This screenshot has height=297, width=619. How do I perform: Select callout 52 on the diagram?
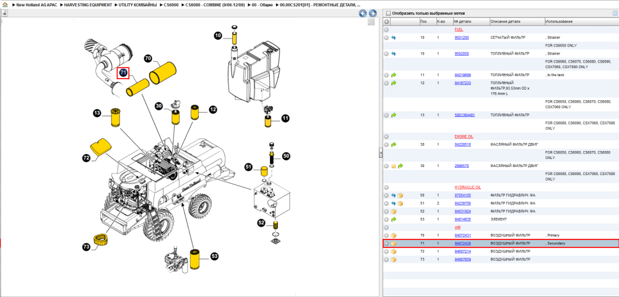261,223
